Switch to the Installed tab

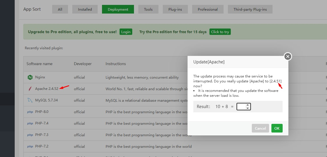click(x=85, y=9)
